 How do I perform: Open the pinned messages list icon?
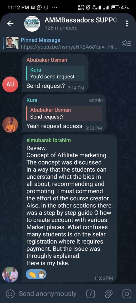(127, 43)
